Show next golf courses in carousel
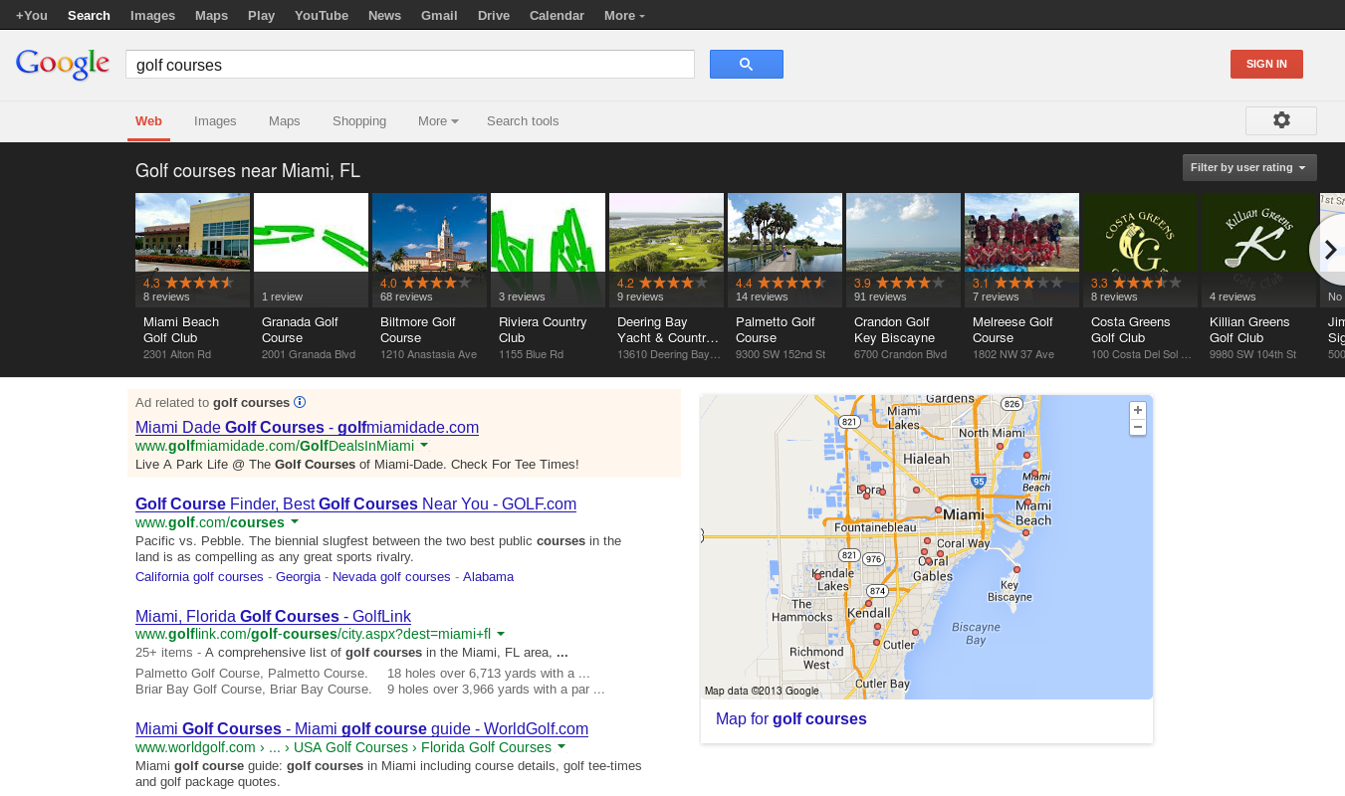 1328,250
